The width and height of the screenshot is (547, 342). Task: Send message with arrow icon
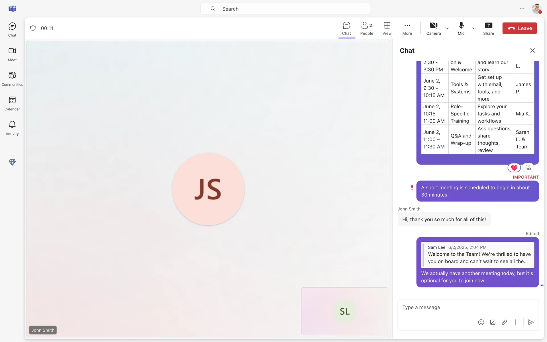click(x=530, y=322)
